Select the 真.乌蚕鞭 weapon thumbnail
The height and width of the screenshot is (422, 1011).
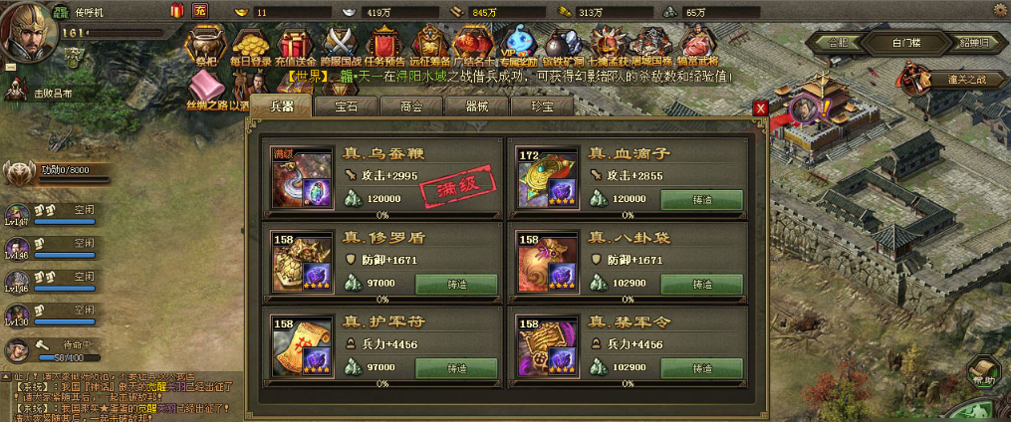coord(301,176)
